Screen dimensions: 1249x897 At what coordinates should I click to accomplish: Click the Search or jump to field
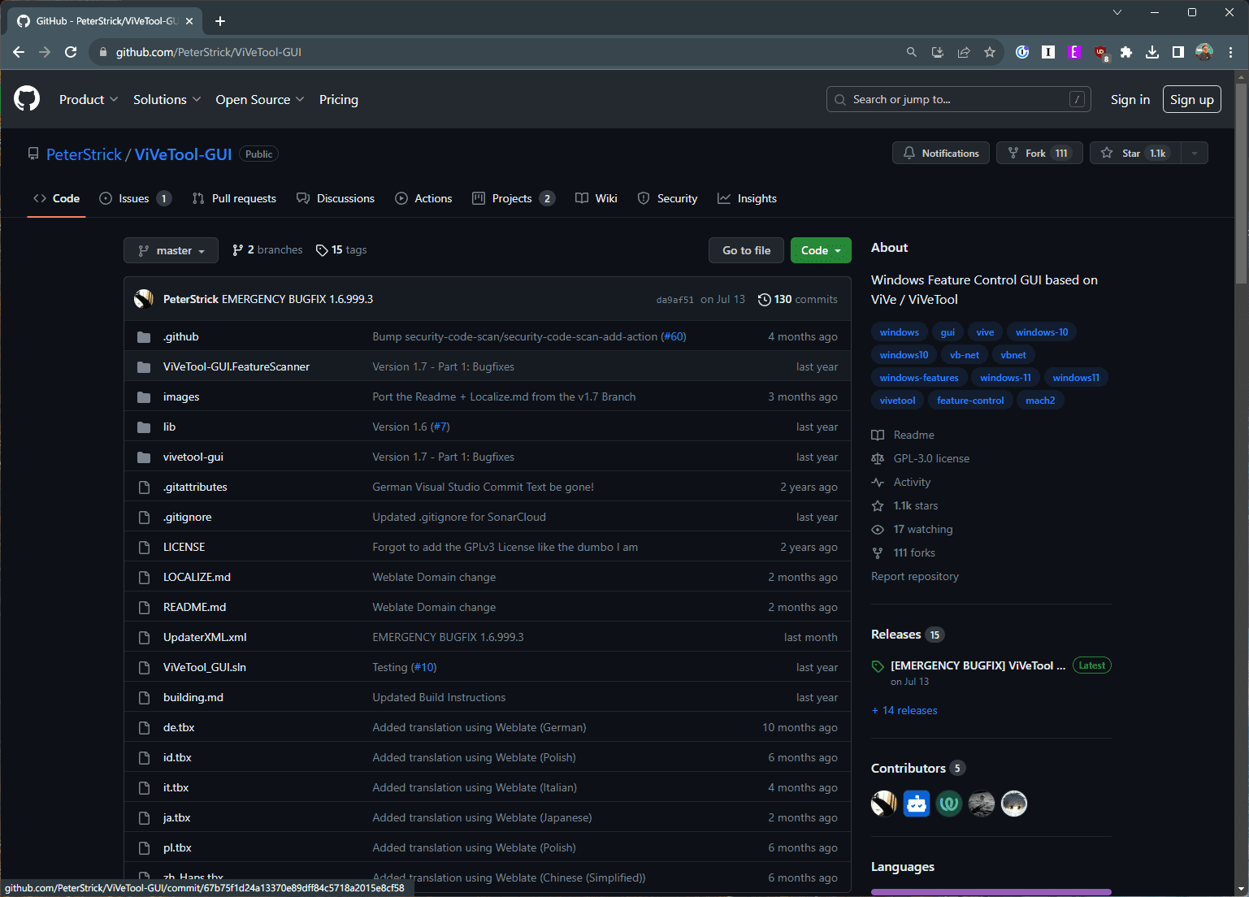pyautogui.click(x=959, y=99)
